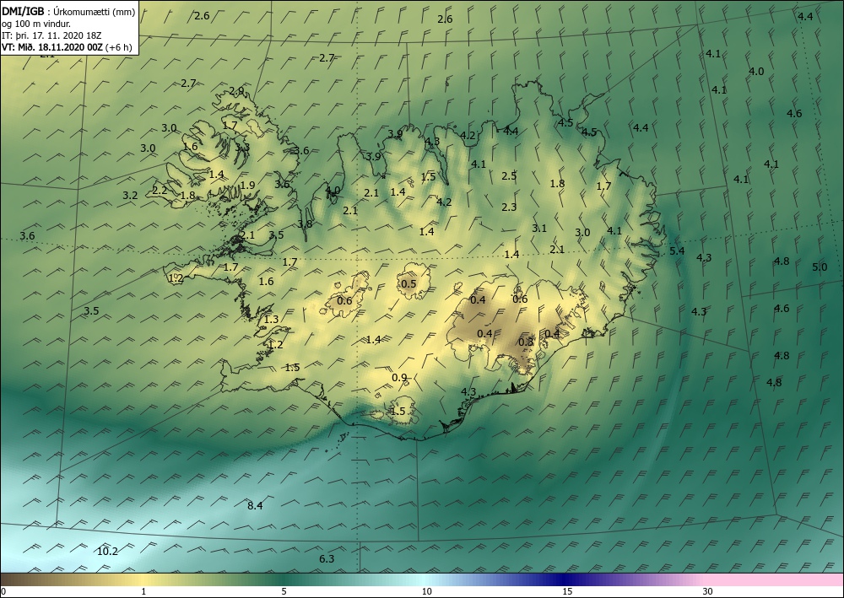Click the 1.3 value on the west coast

[271, 319]
